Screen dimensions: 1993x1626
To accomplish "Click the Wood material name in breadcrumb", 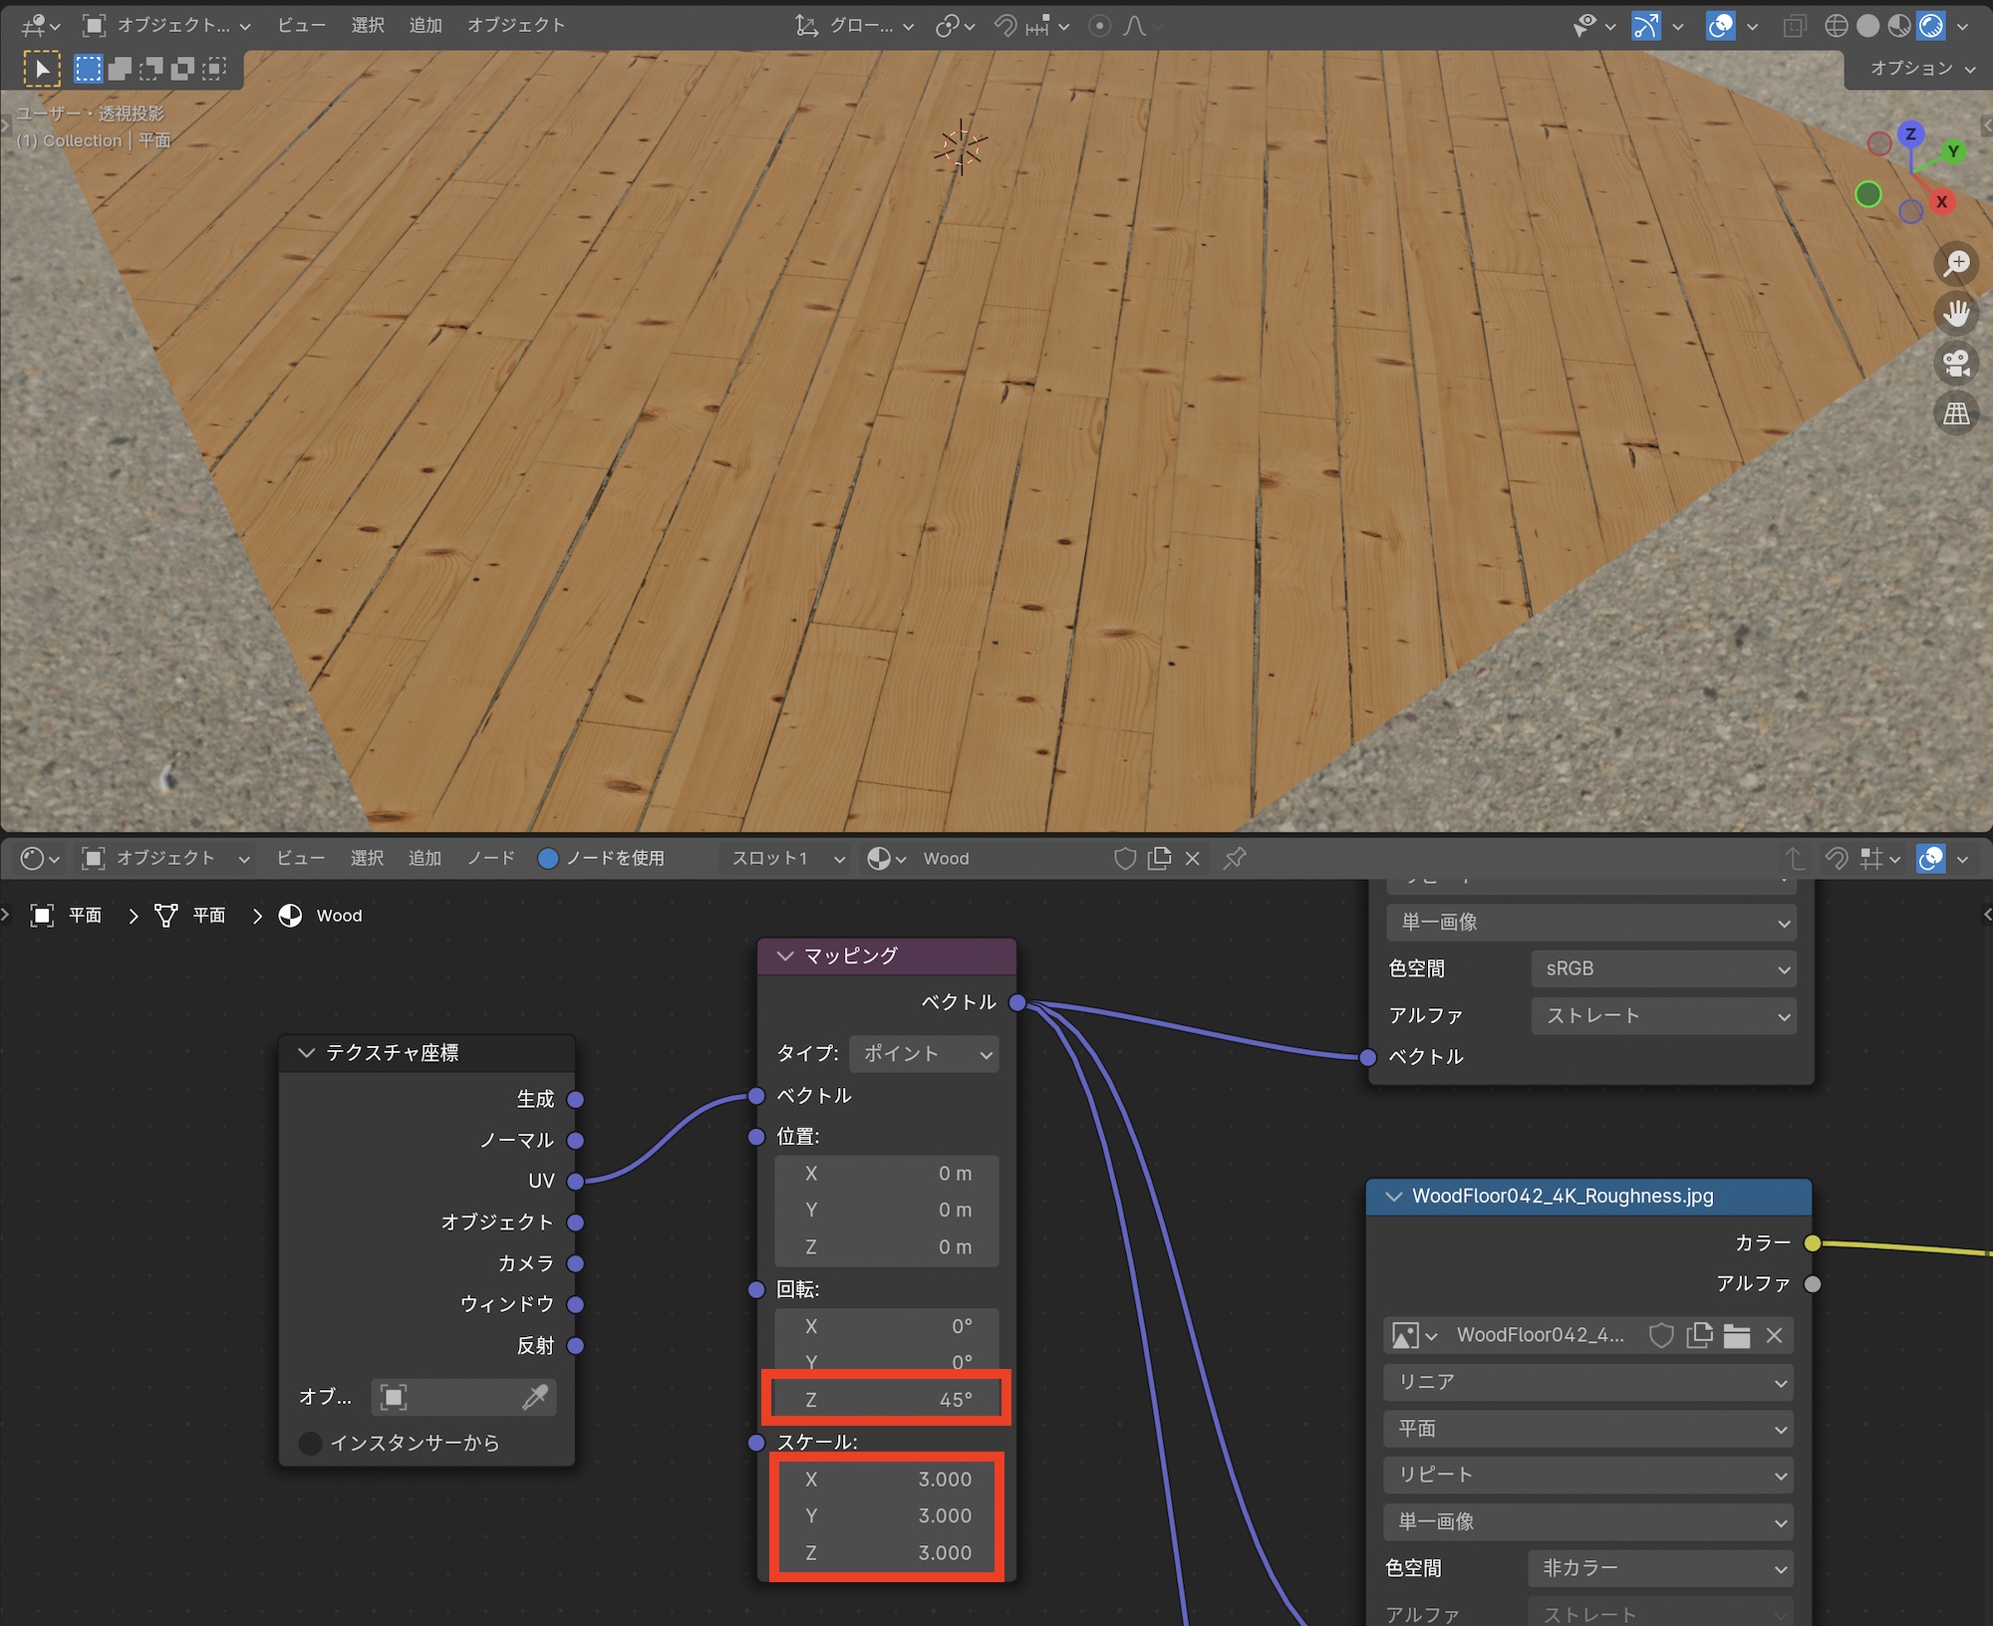I will tap(339, 916).
